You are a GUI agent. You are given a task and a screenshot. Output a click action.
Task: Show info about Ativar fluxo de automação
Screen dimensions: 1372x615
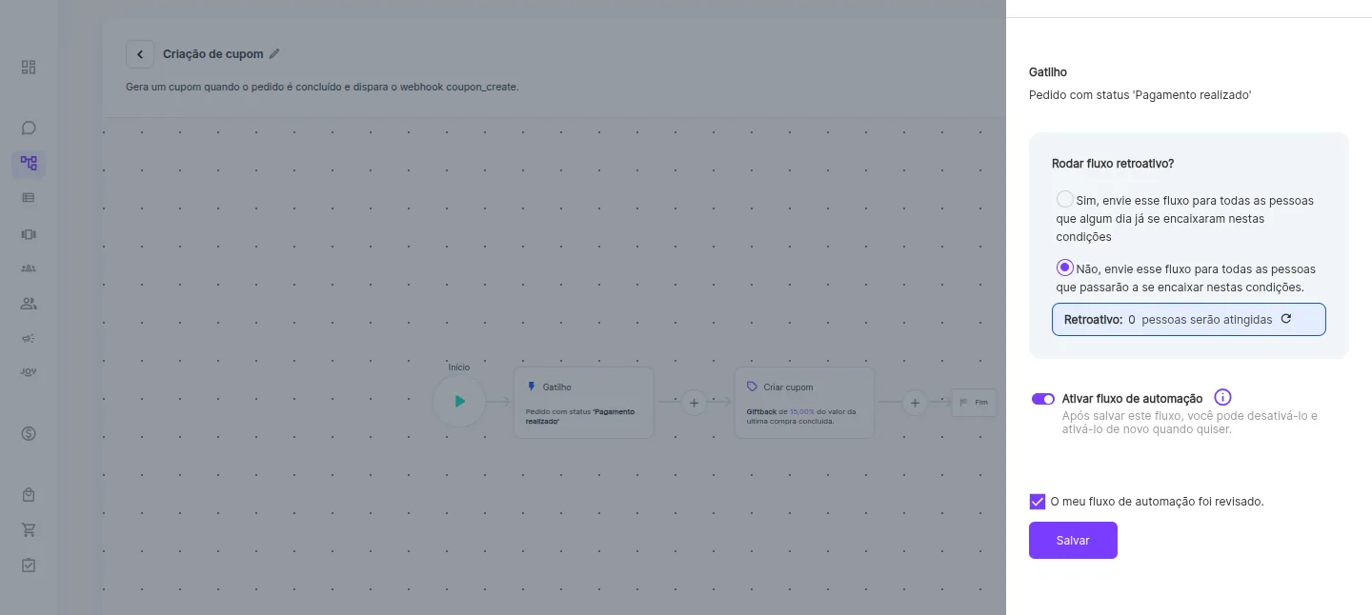(x=1223, y=398)
